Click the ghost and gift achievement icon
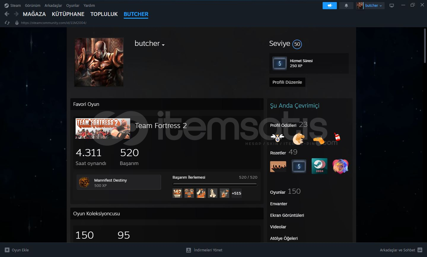The image size is (427, 257). [x=201, y=193]
